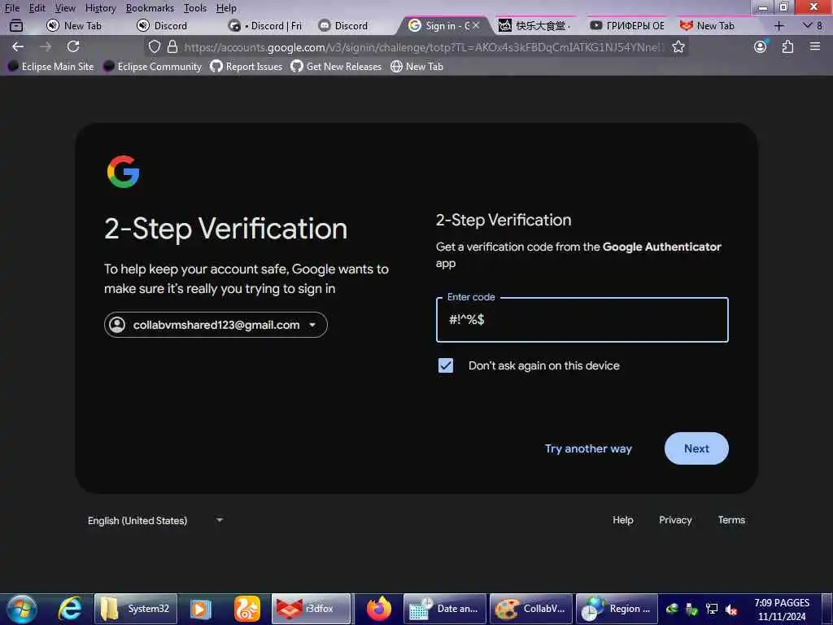
Task: Open the tracking protection shield icon
Action: (x=154, y=46)
